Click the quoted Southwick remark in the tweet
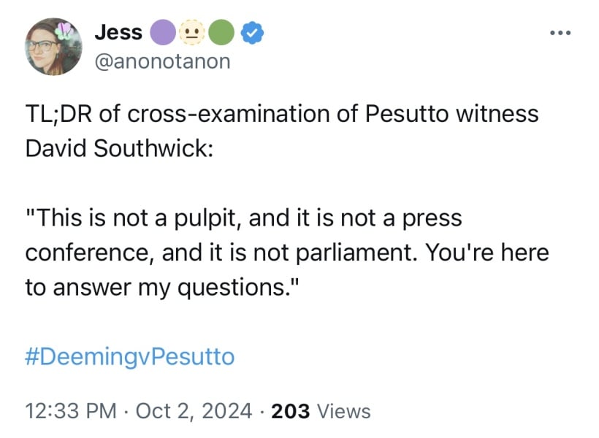 point(285,252)
